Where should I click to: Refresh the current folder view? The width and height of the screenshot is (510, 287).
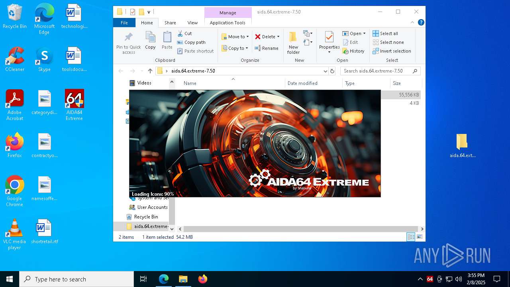point(332,71)
